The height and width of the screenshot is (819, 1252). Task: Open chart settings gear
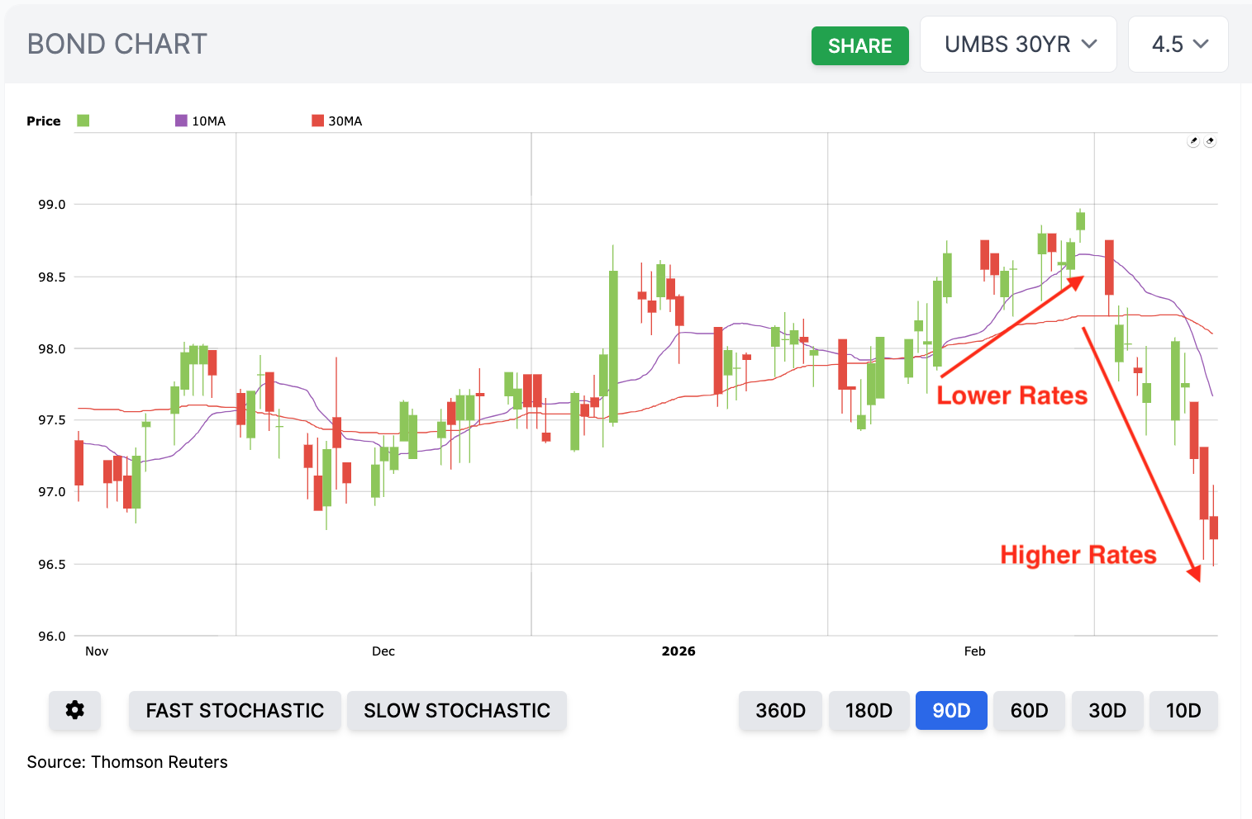74,710
